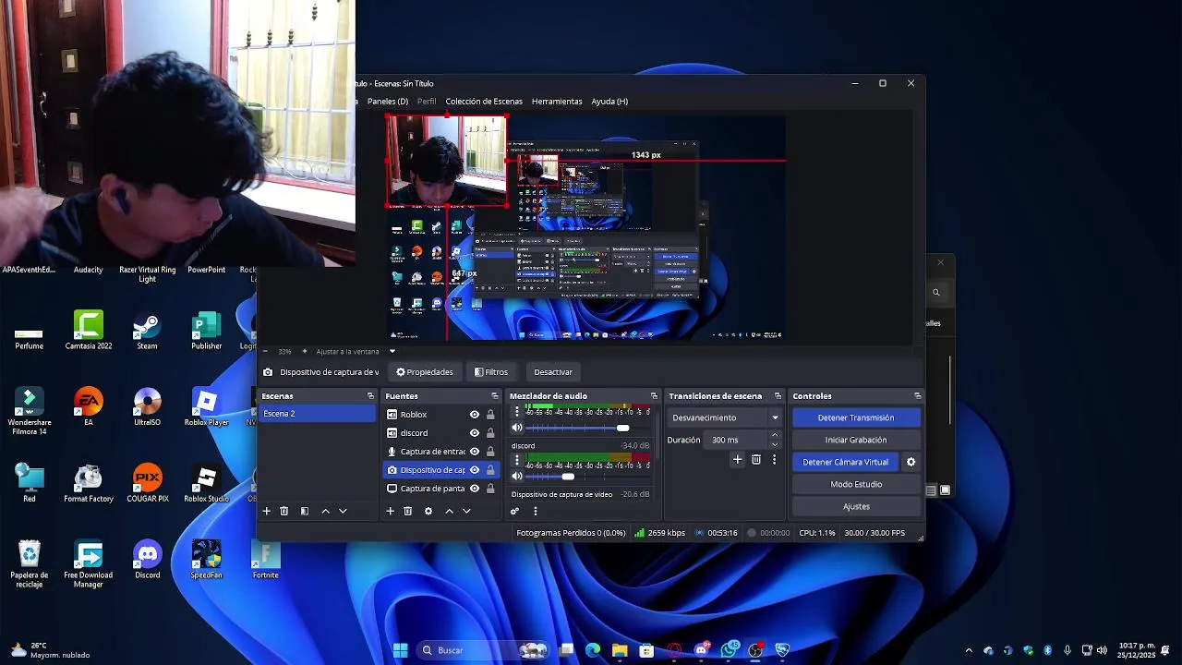This screenshot has width=1182, height=665.
Task: Click Detener Cámara Virtual button
Action: coord(845,462)
